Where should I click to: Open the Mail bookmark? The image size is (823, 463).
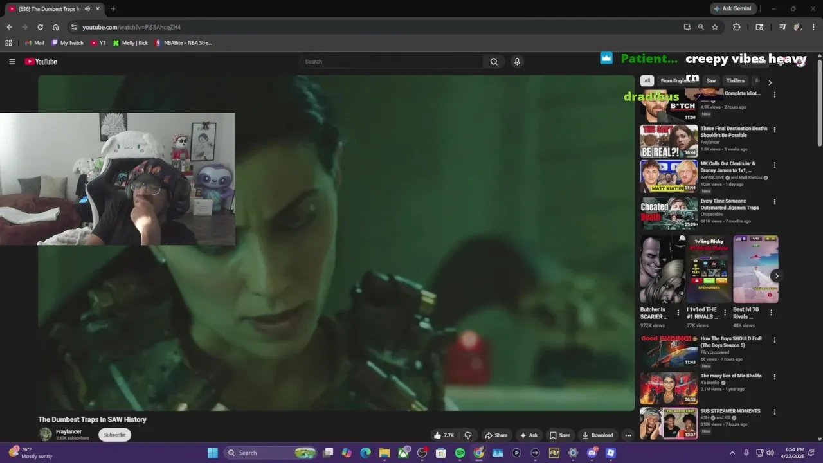coord(34,43)
